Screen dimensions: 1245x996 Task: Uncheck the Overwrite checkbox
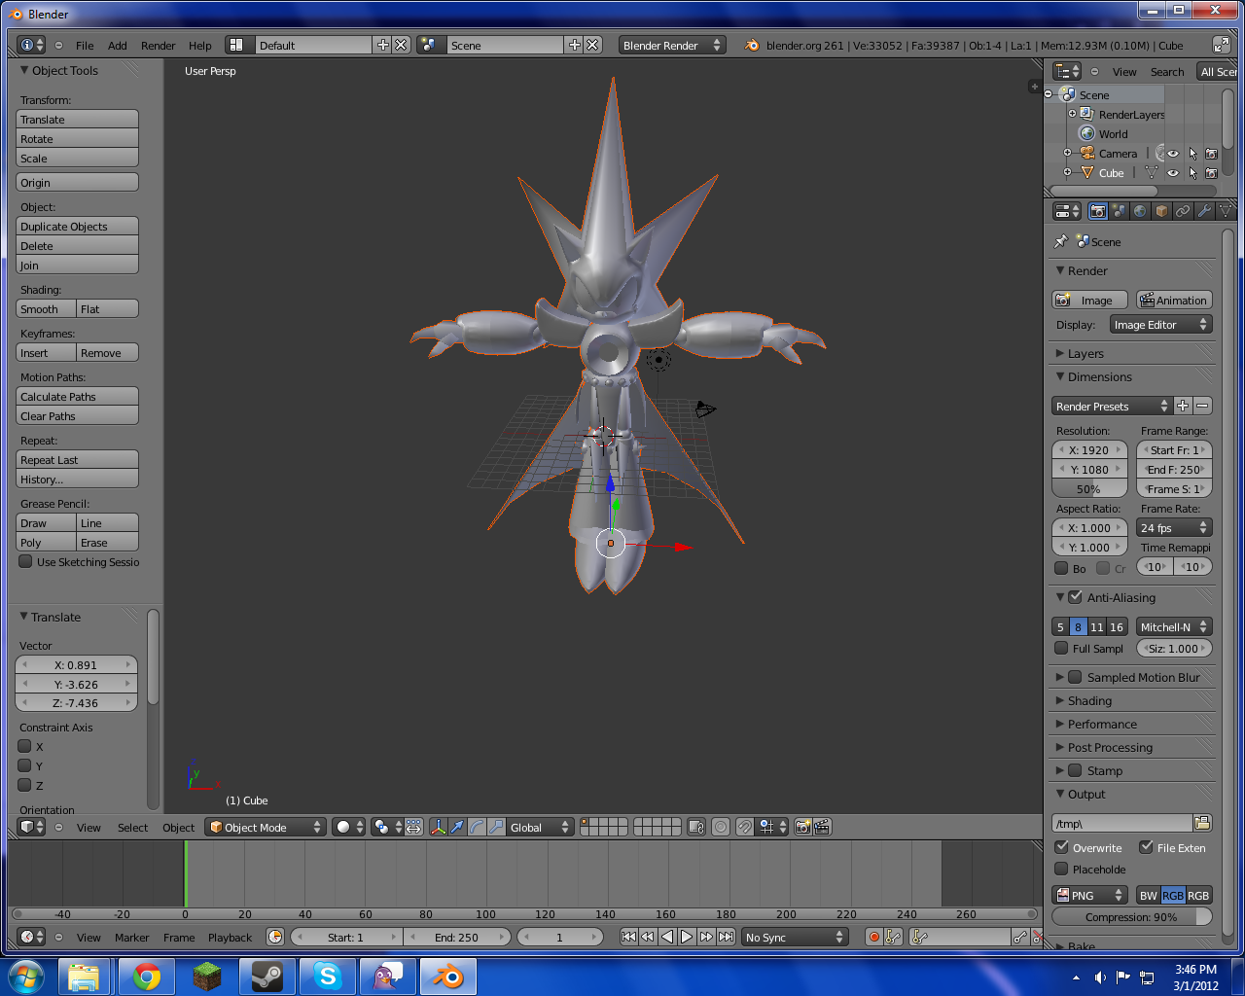click(x=1061, y=847)
